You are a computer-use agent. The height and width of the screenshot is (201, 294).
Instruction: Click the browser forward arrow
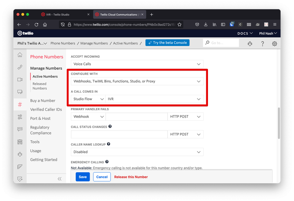click(x=28, y=25)
